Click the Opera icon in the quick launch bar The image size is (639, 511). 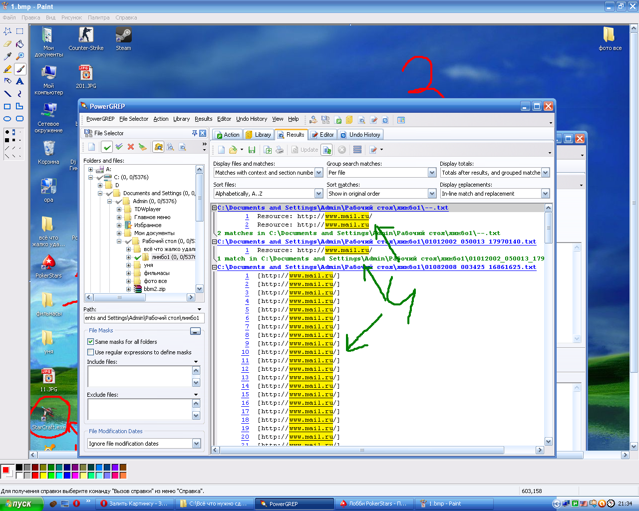[76, 504]
